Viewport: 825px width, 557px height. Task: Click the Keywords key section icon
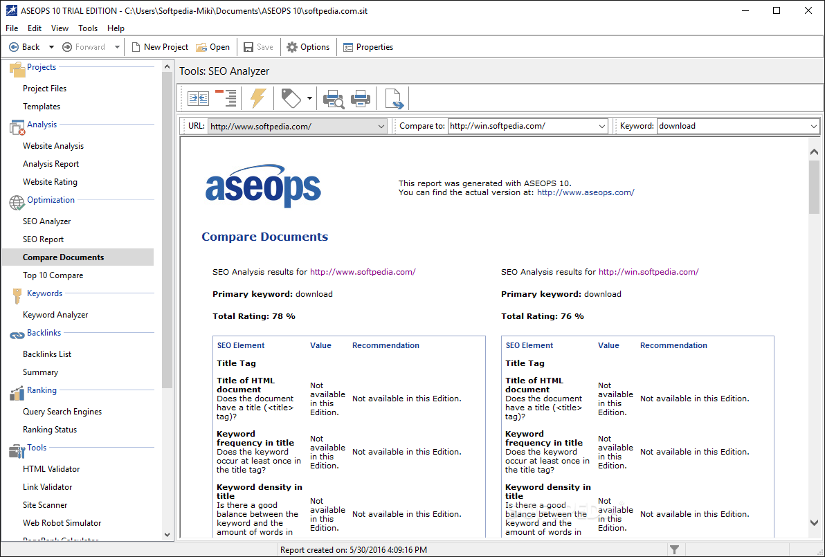pos(17,295)
